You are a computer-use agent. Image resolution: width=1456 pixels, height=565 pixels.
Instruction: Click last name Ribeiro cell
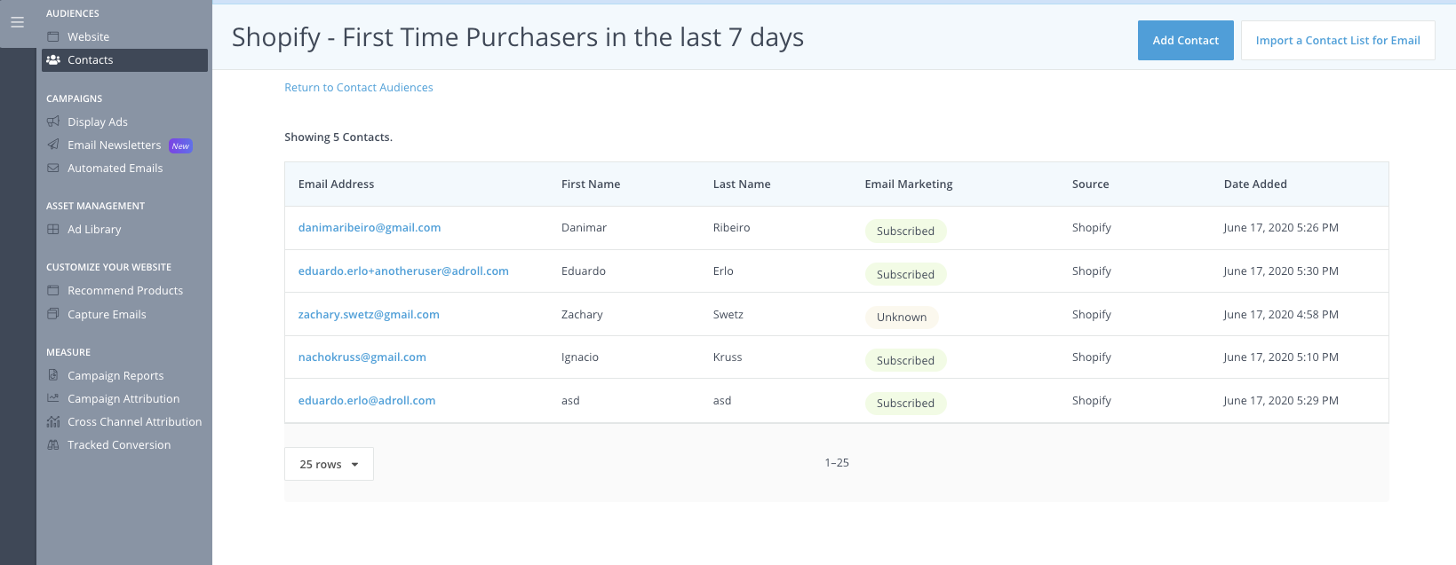(x=731, y=227)
